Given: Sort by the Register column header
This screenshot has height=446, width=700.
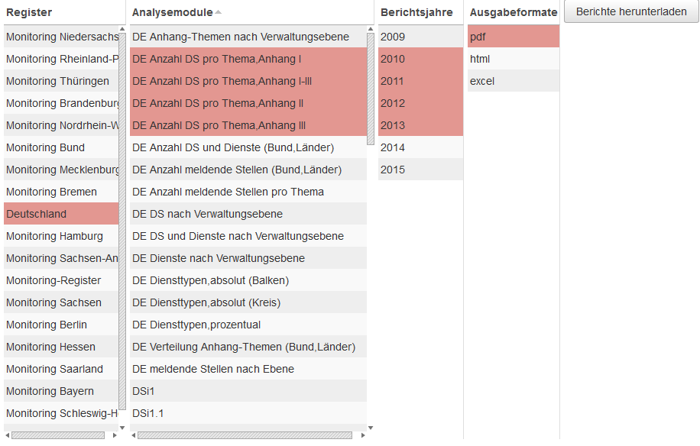Looking at the screenshot, I should pyautogui.click(x=29, y=12).
